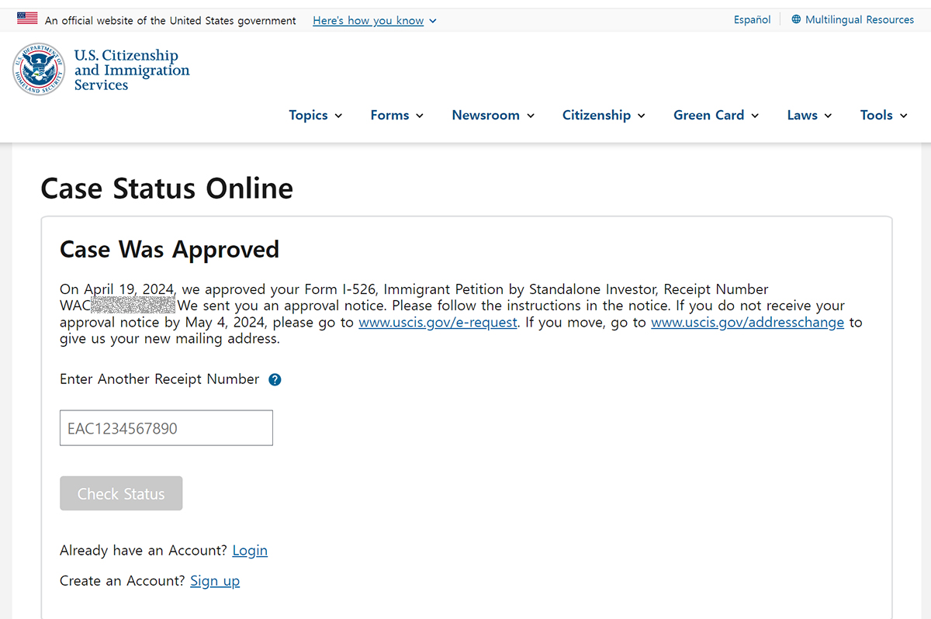This screenshot has height=619, width=931.
Task: Open the Newsroom dropdown menu
Action: [493, 115]
